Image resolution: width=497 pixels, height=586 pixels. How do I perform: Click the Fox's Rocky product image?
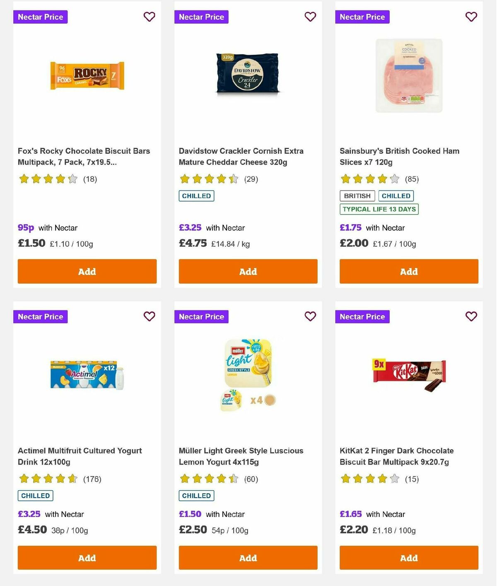click(x=87, y=75)
